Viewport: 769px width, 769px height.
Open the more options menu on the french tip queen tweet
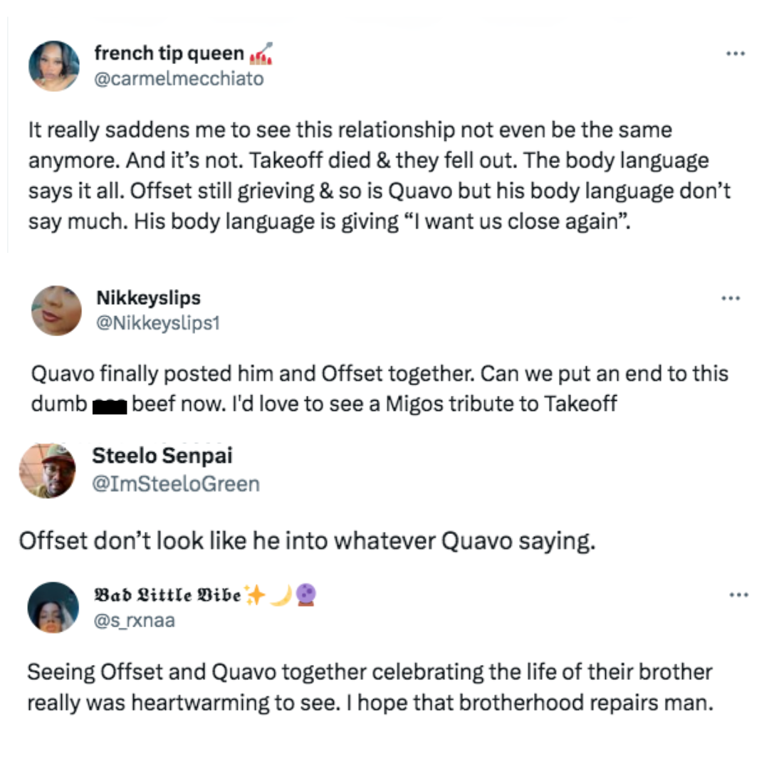click(735, 54)
